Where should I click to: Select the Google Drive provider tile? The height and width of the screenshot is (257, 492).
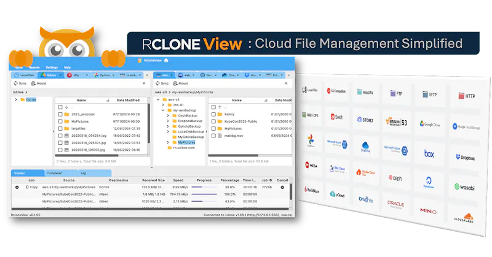click(x=429, y=125)
